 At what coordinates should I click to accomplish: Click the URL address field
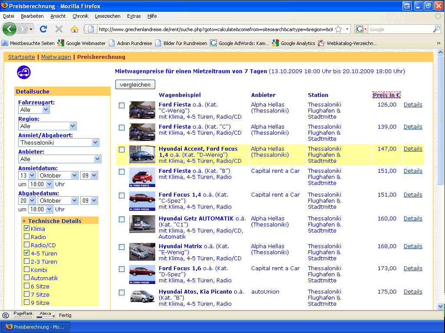(216, 29)
